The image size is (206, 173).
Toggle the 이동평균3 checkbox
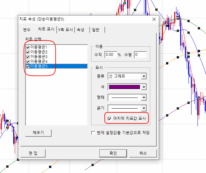point(28,57)
